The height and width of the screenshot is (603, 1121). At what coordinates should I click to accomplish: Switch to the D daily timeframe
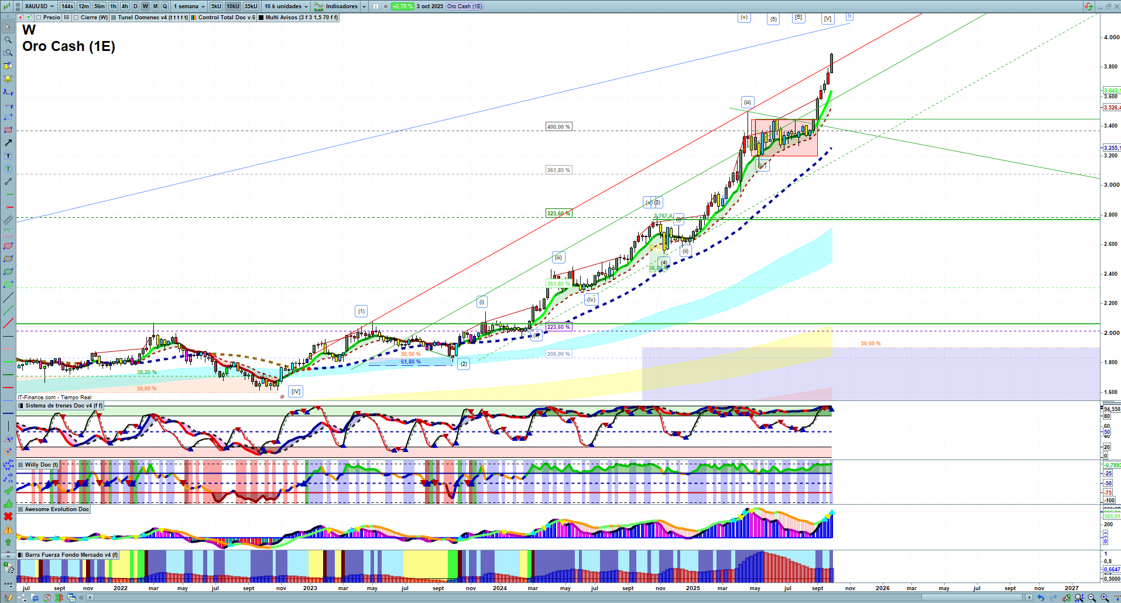(135, 6)
